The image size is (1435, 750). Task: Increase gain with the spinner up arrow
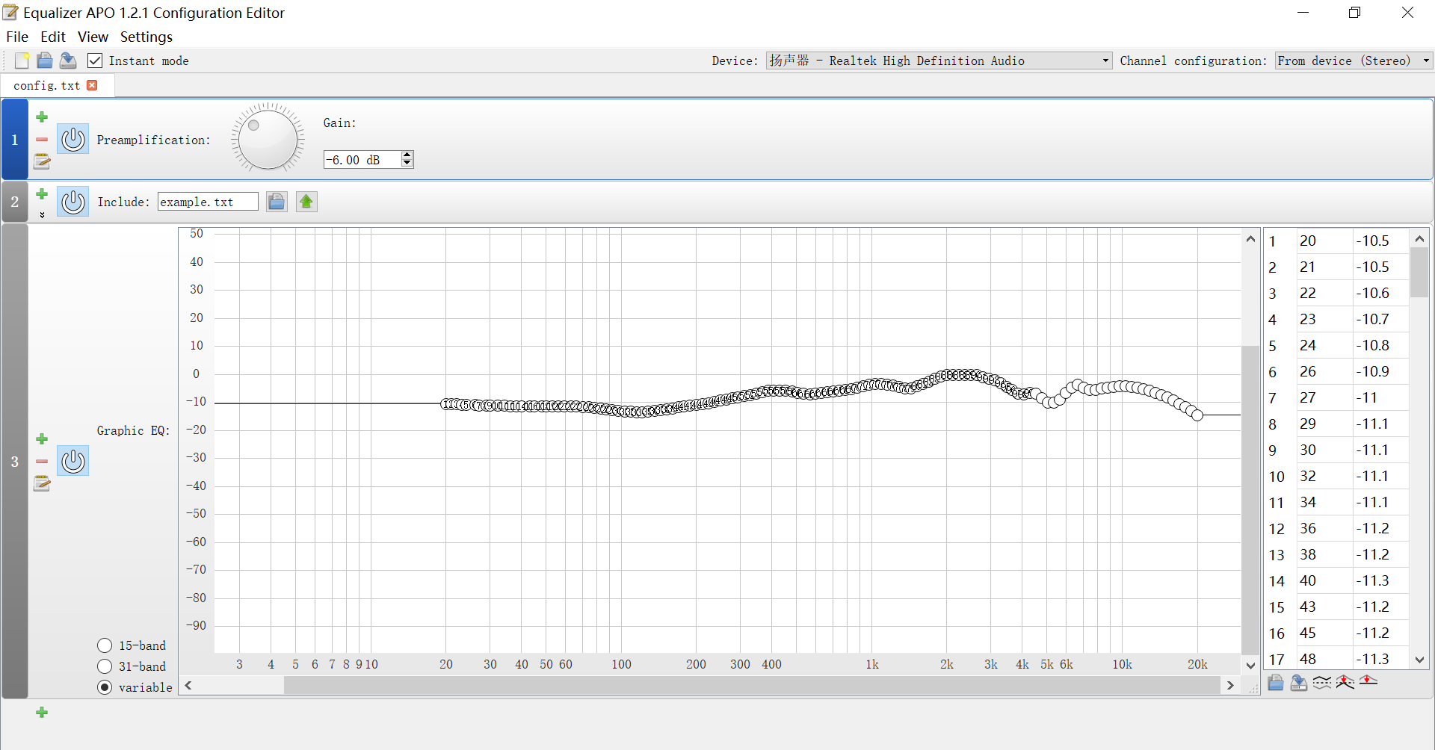tap(407, 155)
